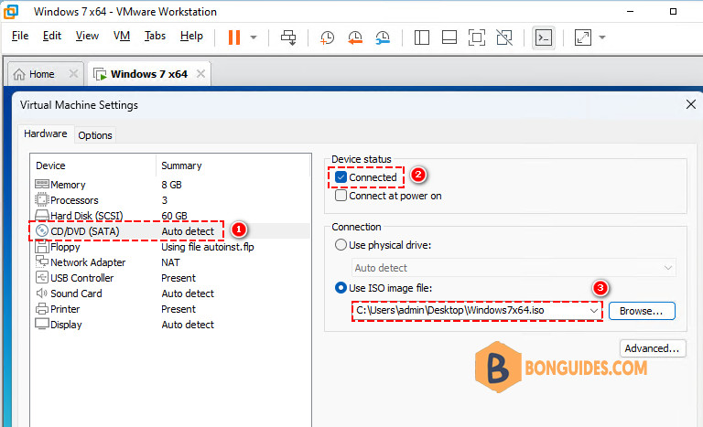Open the VM menu
The width and height of the screenshot is (703, 427).
(122, 36)
